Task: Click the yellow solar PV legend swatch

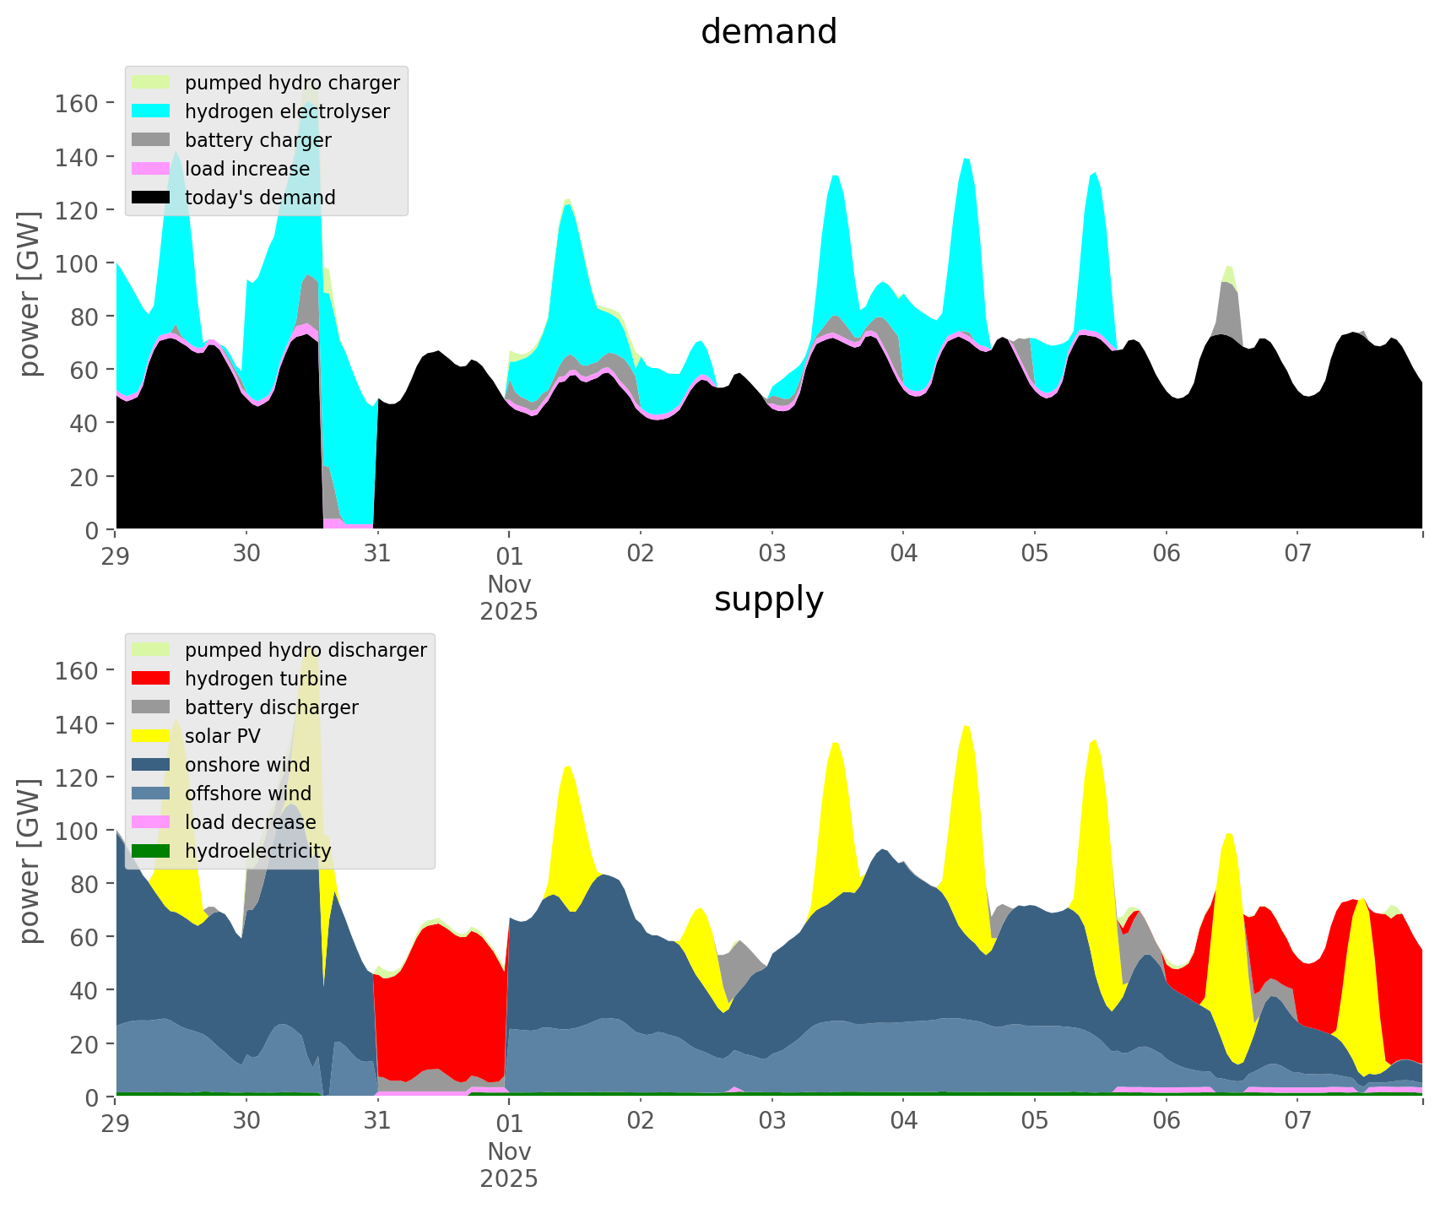Action: 152,736
